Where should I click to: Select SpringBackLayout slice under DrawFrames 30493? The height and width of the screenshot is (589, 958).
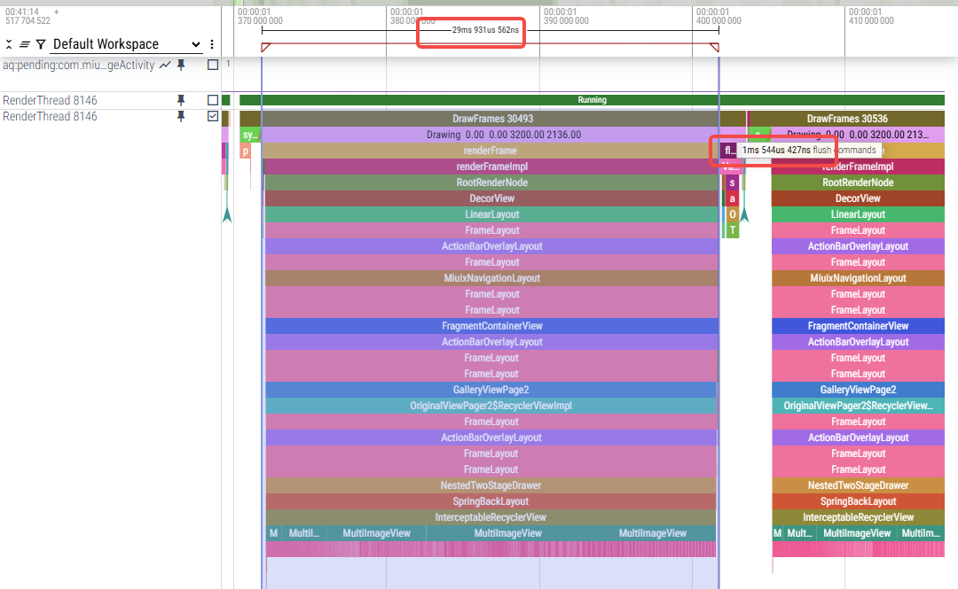click(x=491, y=500)
